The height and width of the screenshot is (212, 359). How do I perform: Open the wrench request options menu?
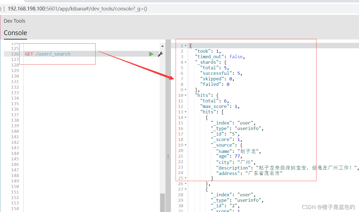tap(160, 54)
